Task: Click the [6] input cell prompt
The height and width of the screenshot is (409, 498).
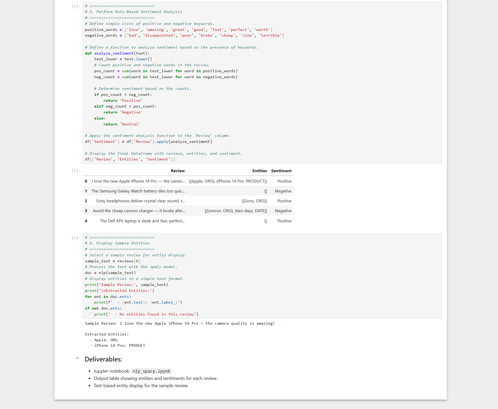Action: (76, 238)
